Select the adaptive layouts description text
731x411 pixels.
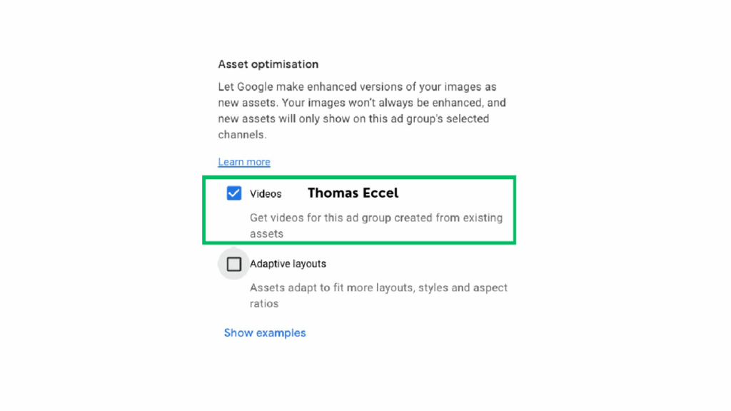point(378,295)
